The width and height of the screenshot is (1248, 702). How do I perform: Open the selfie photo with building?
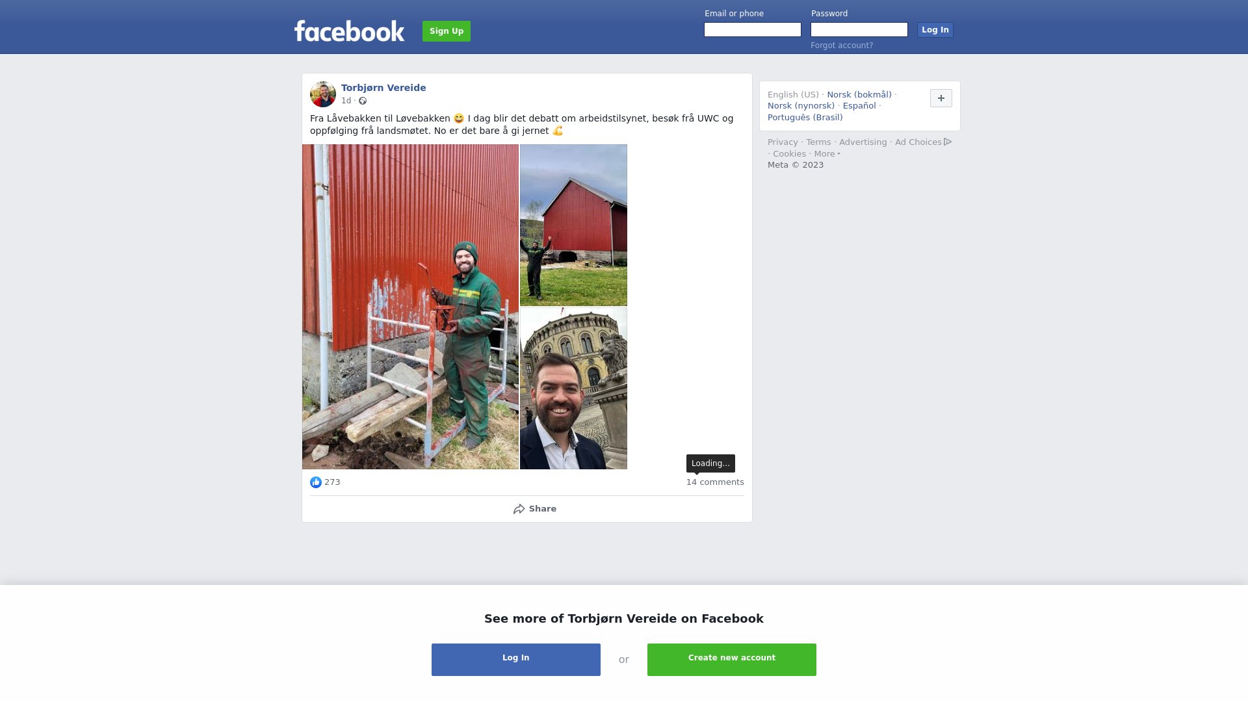tap(573, 389)
